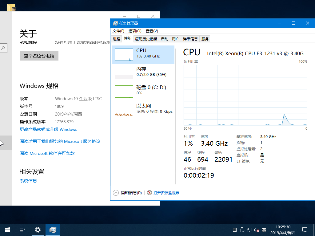Switch to the 详细信息 tab
The height and width of the screenshot is (236, 315).
190,39
